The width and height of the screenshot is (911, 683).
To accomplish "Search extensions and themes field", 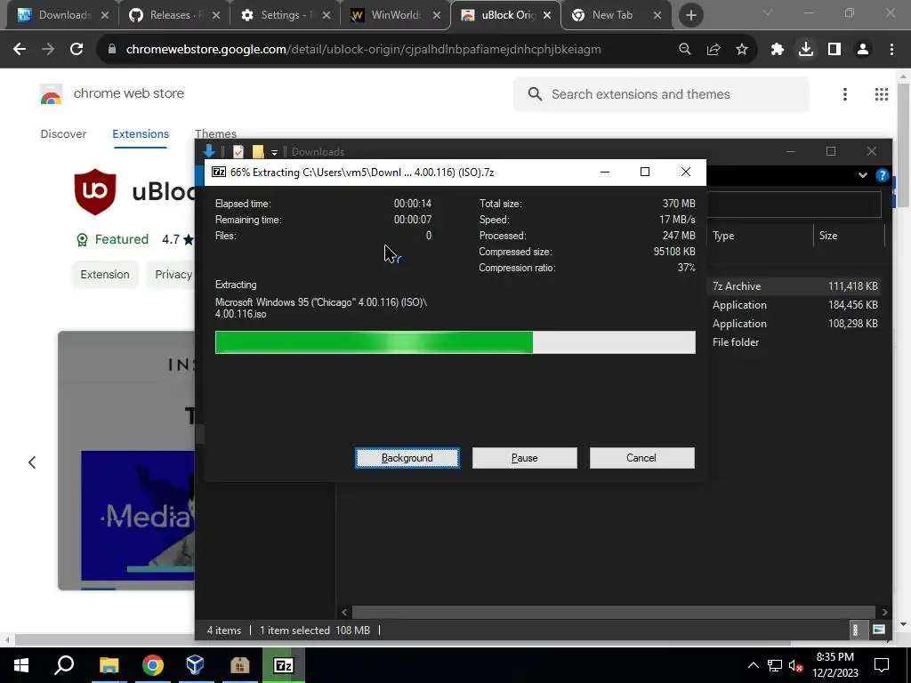I will point(661,94).
